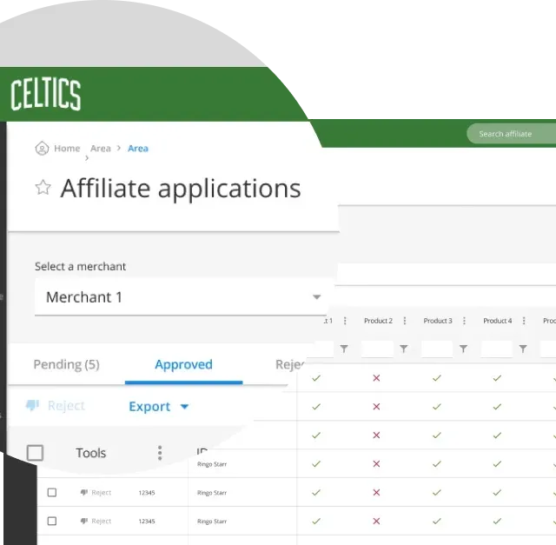Tick the last row checkbox
Screen dimensions: 556x545
click(x=52, y=521)
